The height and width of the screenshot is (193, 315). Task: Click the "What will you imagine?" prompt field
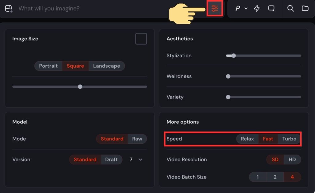(92, 8)
